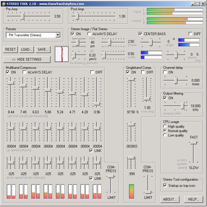This screenshot has width=207, height=207.
Task: Enable Stereo Image DIFF checkbox
Action: [190, 34]
